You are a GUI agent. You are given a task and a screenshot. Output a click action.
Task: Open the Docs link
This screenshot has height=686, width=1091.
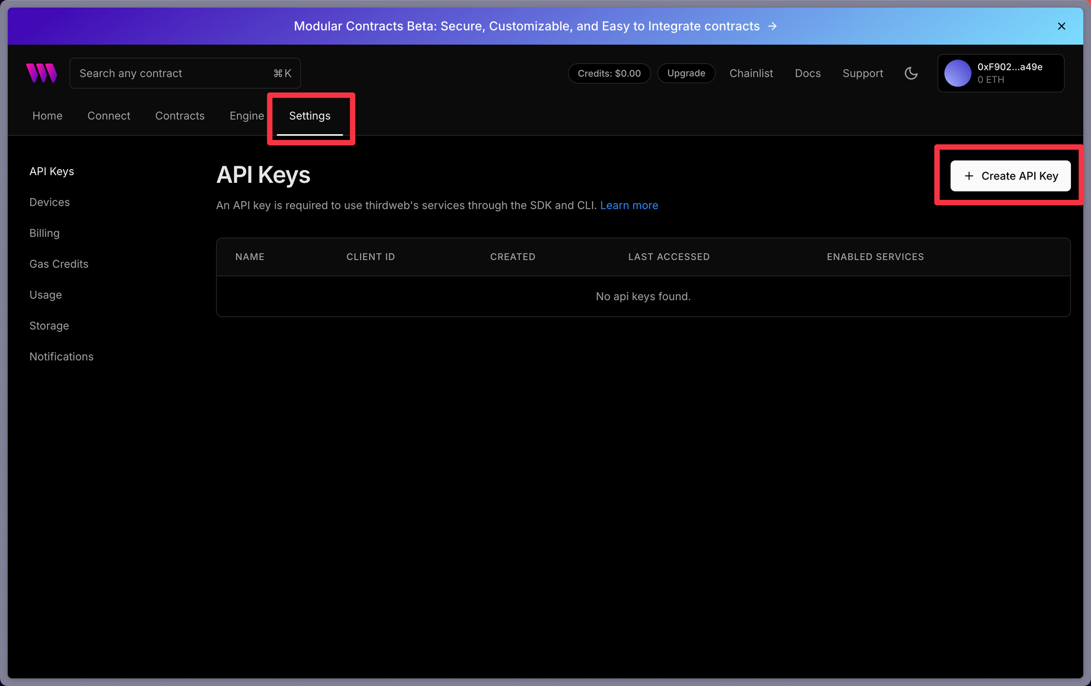(807, 73)
